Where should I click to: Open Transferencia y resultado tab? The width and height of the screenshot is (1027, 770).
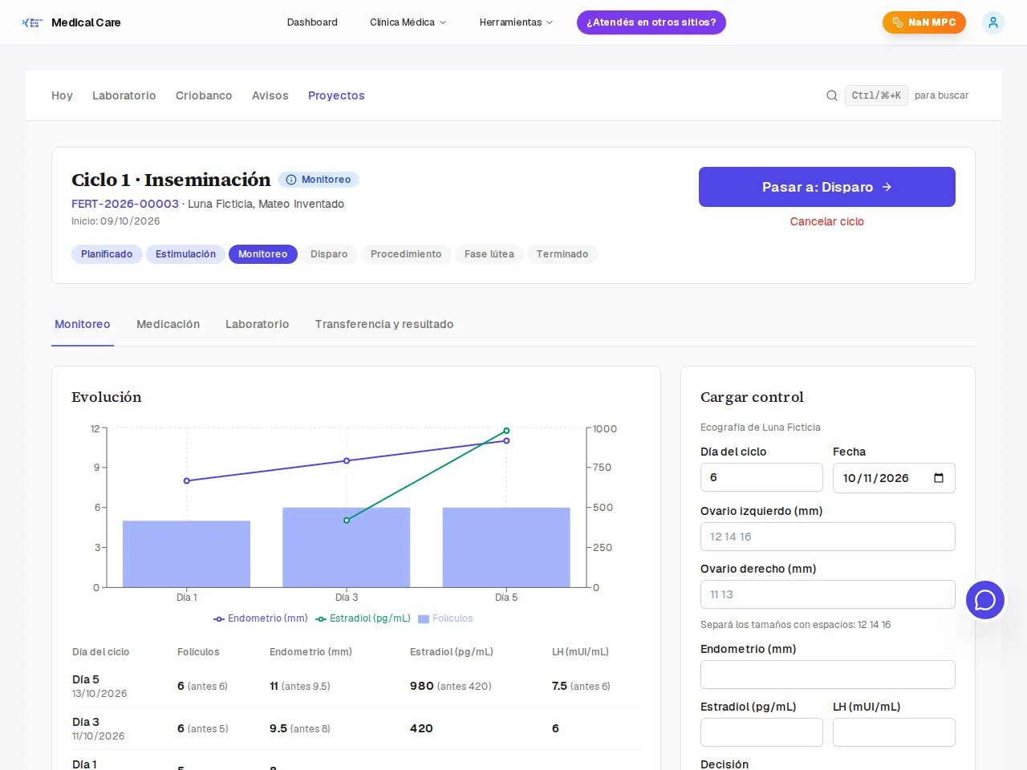[x=384, y=324]
